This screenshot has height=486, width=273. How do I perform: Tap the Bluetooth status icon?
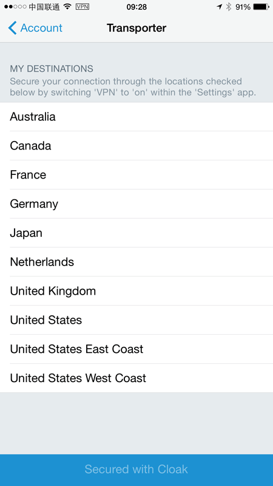click(229, 7)
